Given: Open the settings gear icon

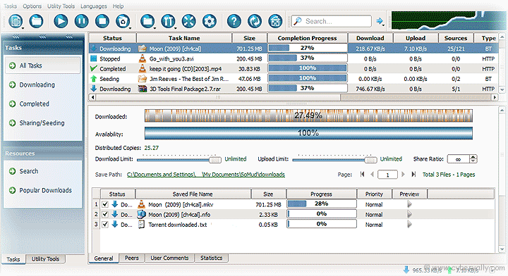Looking at the screenshot, I should [210, 21].
